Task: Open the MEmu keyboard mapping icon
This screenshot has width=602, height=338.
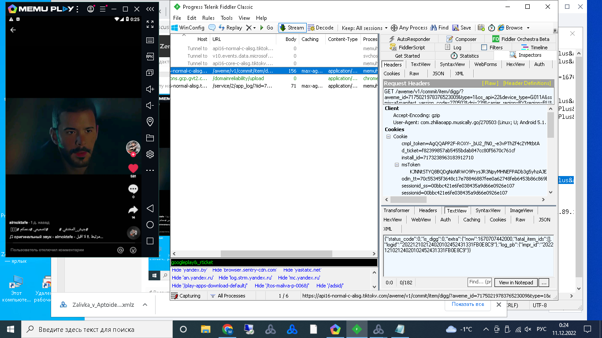Action: point(150,40)
